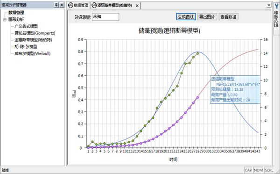The width and height of the screenshot is (280, 174).
Task: Collapse the 图形分析 tree node
Action: (5, 20)
